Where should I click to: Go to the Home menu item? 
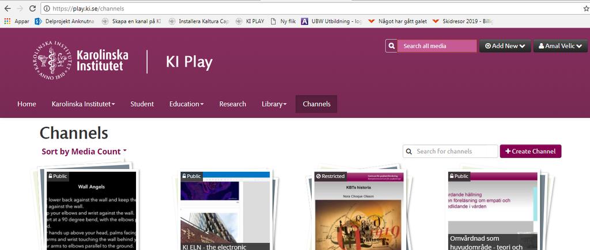[x=27, y=104]
